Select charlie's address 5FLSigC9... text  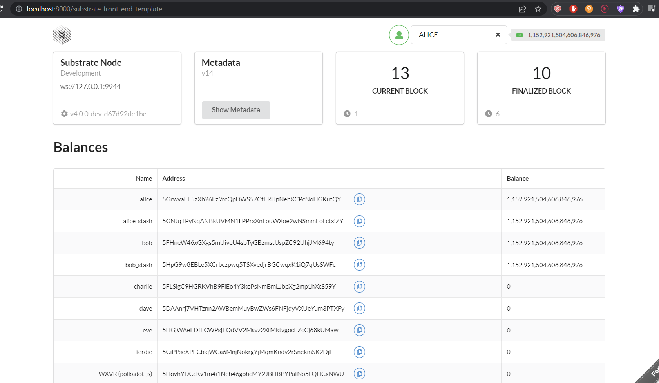pos(249,287)
